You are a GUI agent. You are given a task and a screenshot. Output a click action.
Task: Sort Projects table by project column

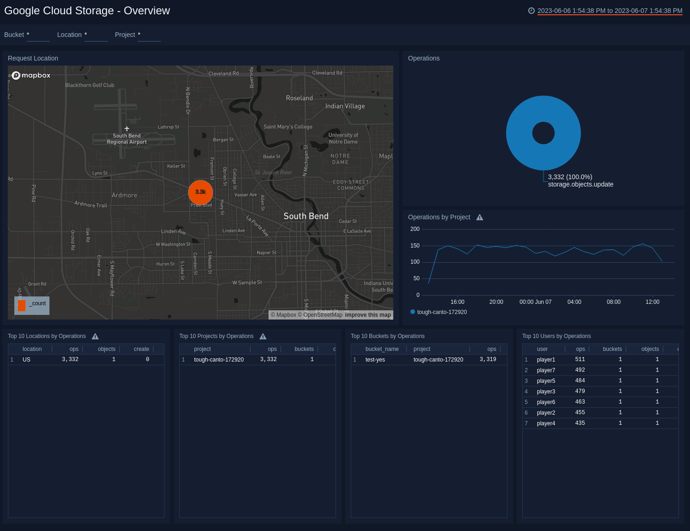pos(202,349)
